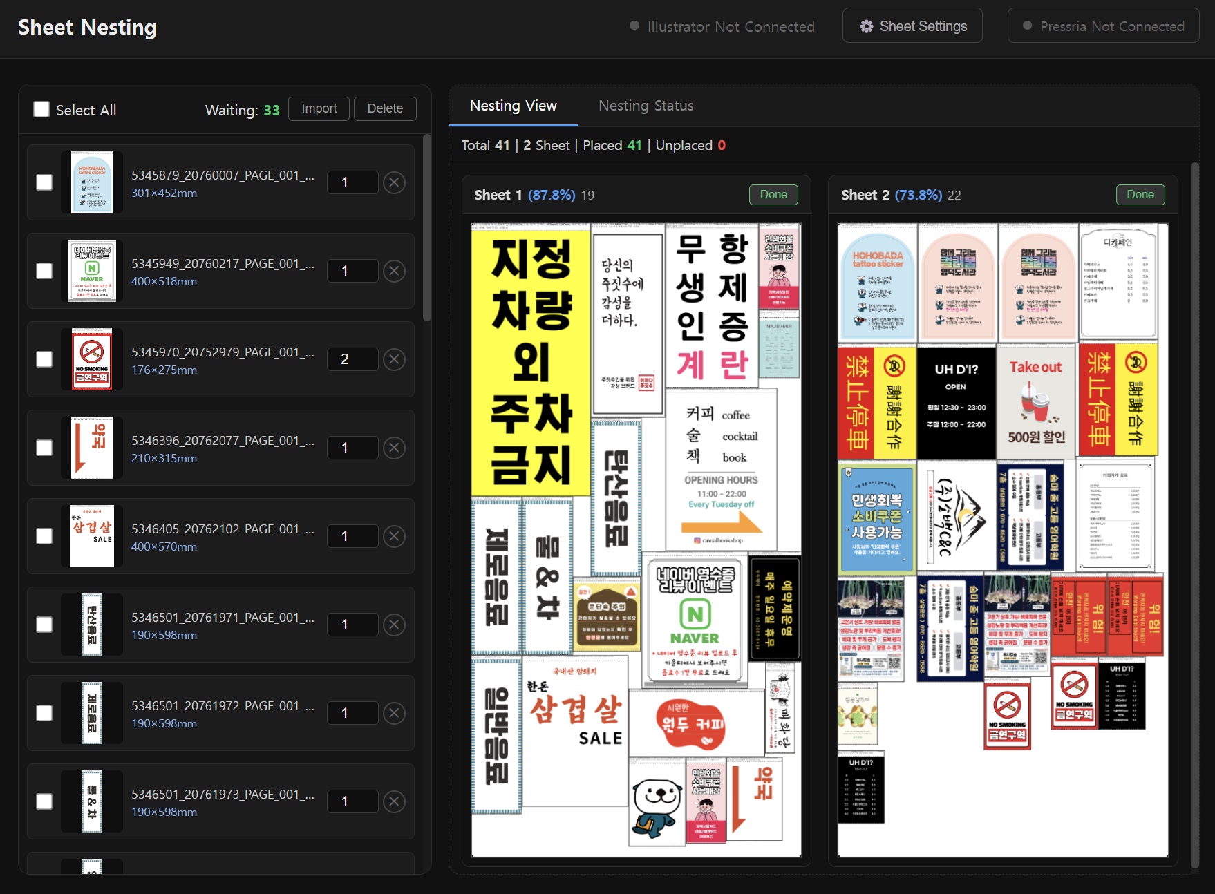Toggle the Select All checkbox

tap(41, 109)
